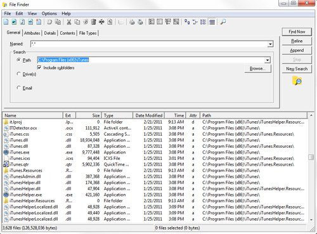Screen dimensions: 317x234
Task: Click the iTunes.Resources folder icon
Action: pos(6,171)
